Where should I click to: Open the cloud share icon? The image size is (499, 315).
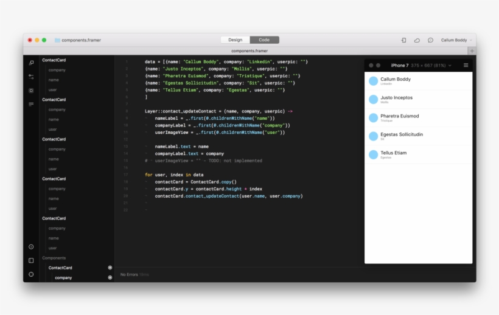click(x=417, y=40)
